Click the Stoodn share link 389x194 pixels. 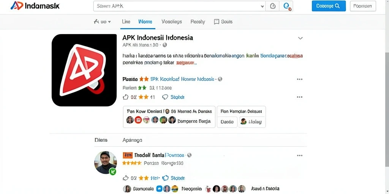coord(178,178)
